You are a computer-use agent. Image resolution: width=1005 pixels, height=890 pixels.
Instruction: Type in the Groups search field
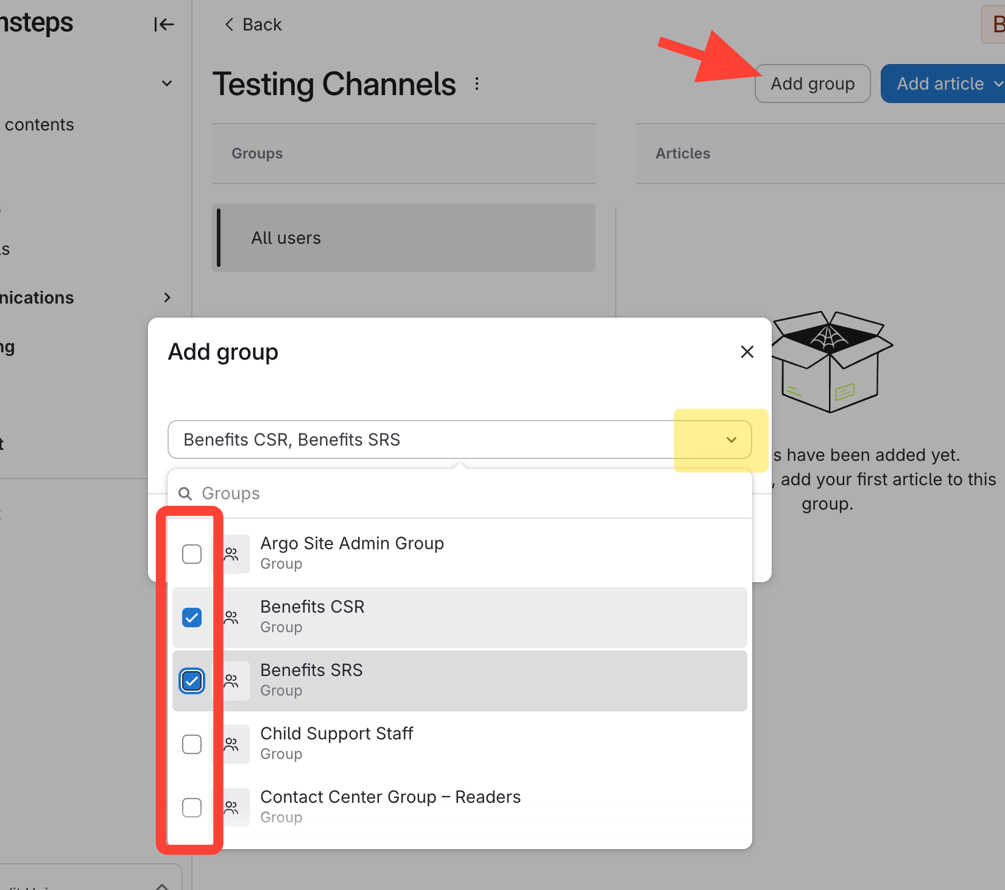(463, 493)
